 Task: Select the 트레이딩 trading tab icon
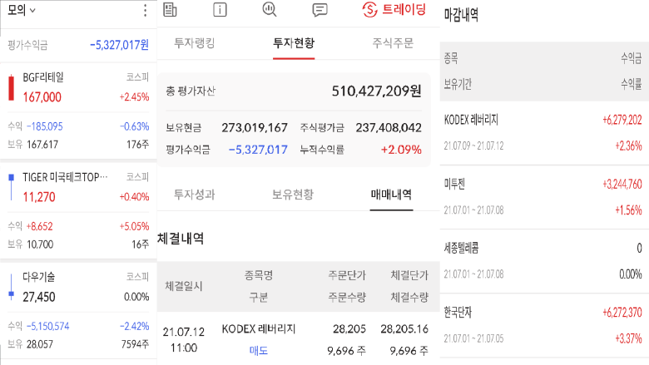pyautogui.click(x=369, y=9)
